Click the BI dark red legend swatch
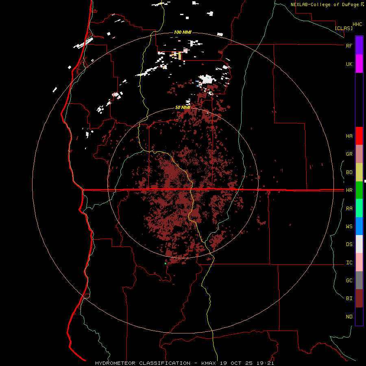The image size is (366, 366). pos(359,298)
